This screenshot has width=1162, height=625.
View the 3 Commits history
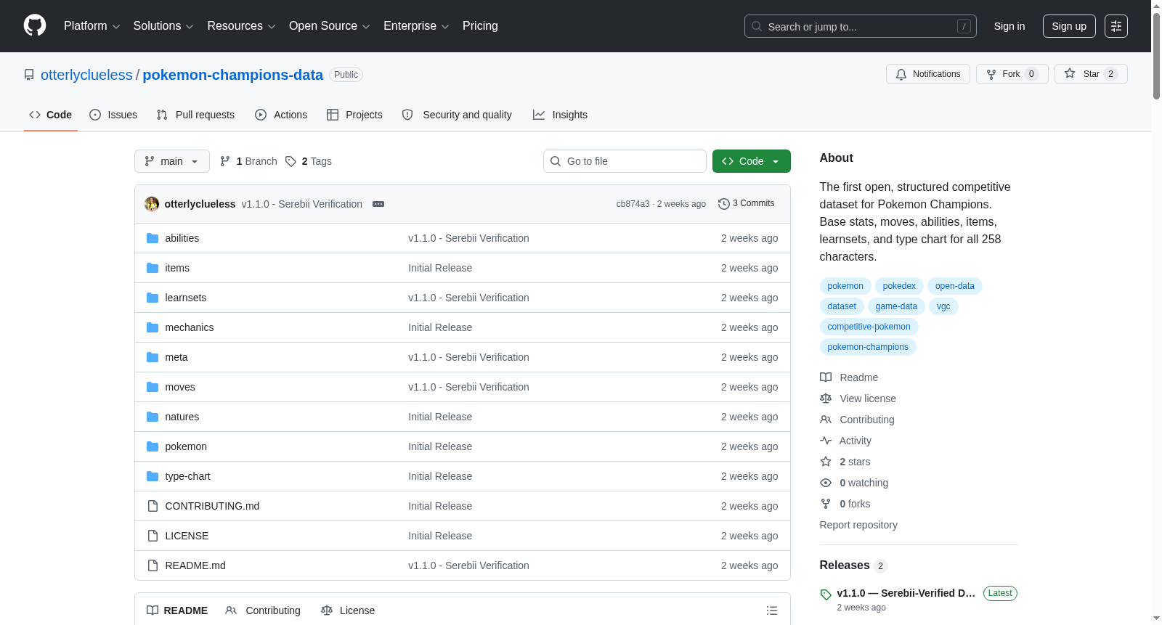(746, 204)
